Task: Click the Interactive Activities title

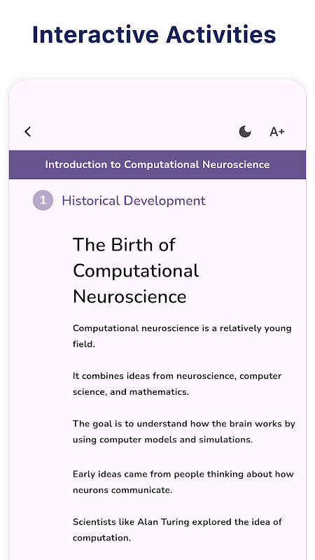Action: [154, 34]
